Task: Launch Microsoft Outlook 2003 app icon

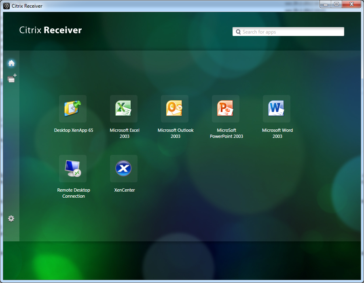Action: click(x=175, y=109)
